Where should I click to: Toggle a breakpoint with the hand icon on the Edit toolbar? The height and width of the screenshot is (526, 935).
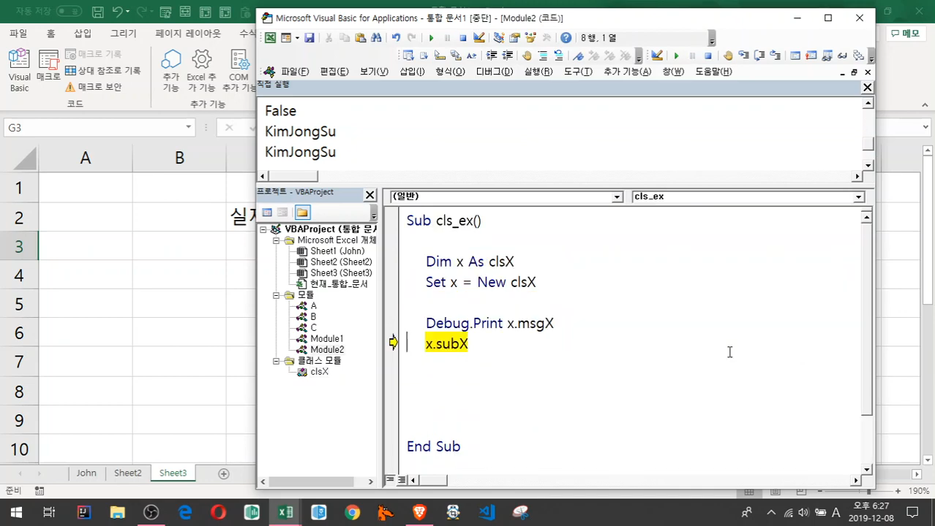(x=527, y=56)
